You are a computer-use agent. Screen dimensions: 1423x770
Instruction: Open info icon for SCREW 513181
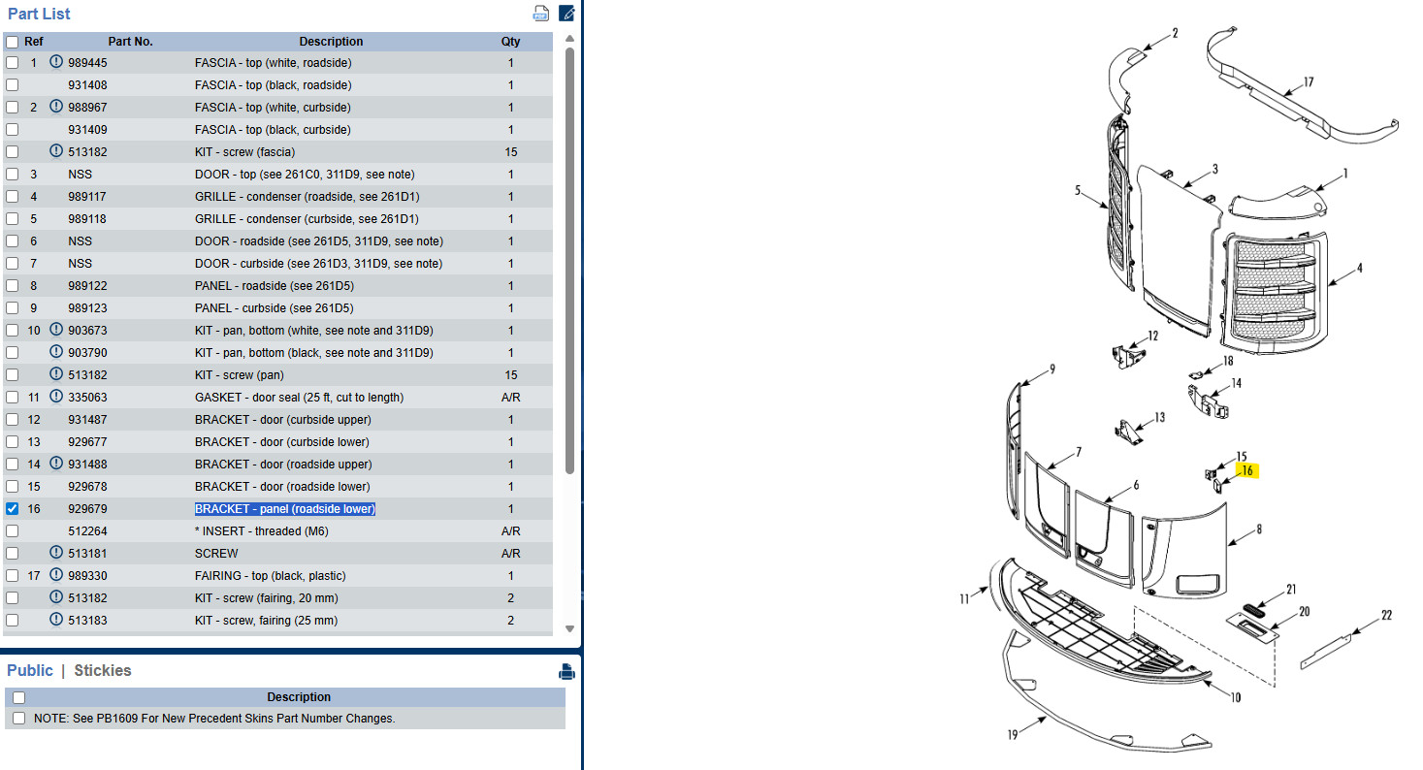click(x=56, y=553)
